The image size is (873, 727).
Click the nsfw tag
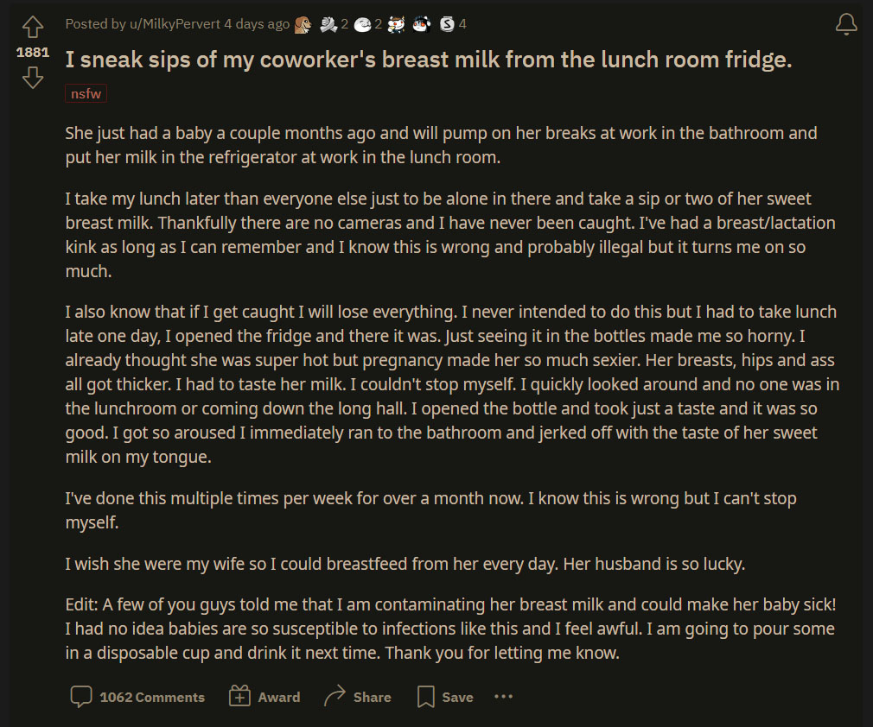click(86, 93)
